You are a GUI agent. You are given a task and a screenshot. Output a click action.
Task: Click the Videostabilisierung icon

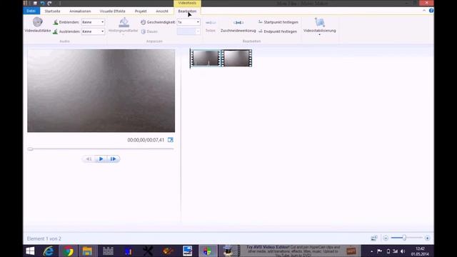(319, 22)
